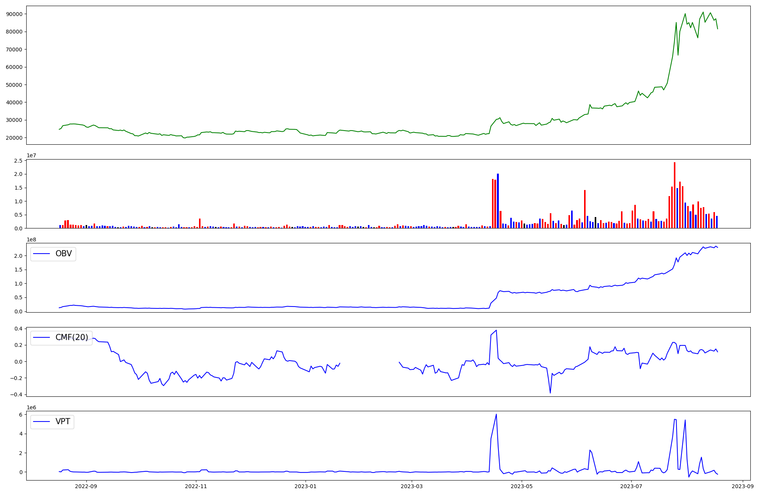Viewport: 761px width, 495px height.
Task: Click the 2022-09 date tick label
Action: [86, 486]
